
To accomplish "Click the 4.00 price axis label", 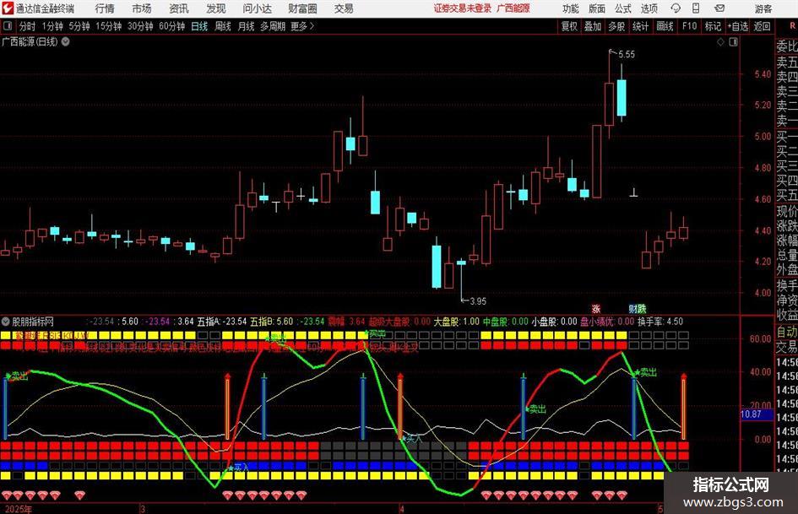I will pos(763,293).
